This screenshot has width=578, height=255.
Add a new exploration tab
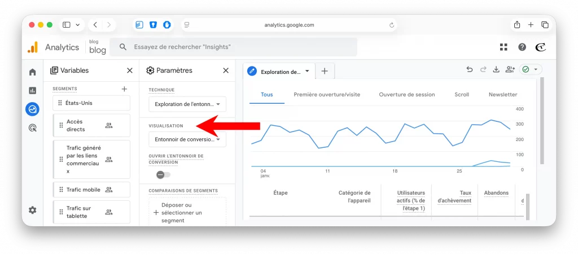[x=324, y=71]
